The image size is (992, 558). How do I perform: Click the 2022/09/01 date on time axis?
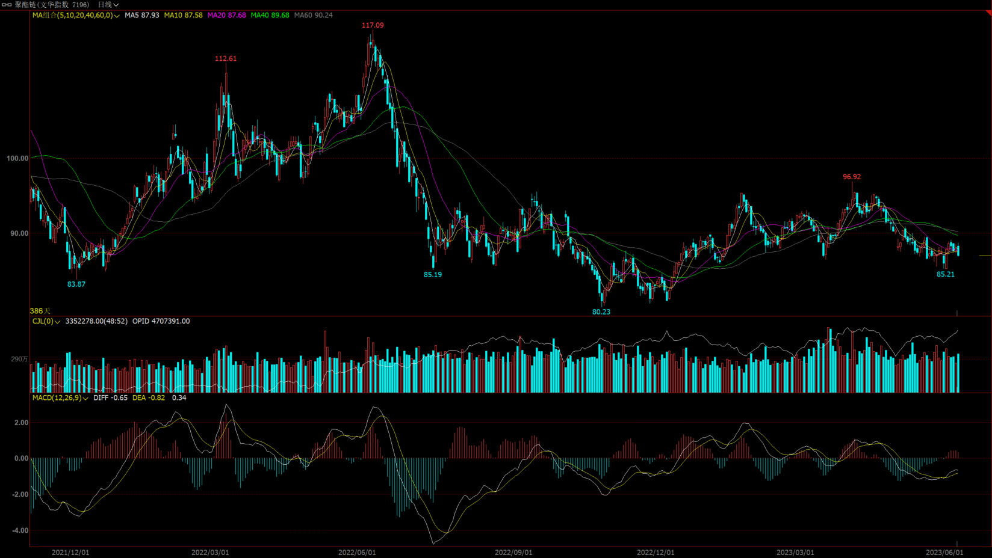pos(513,553)
